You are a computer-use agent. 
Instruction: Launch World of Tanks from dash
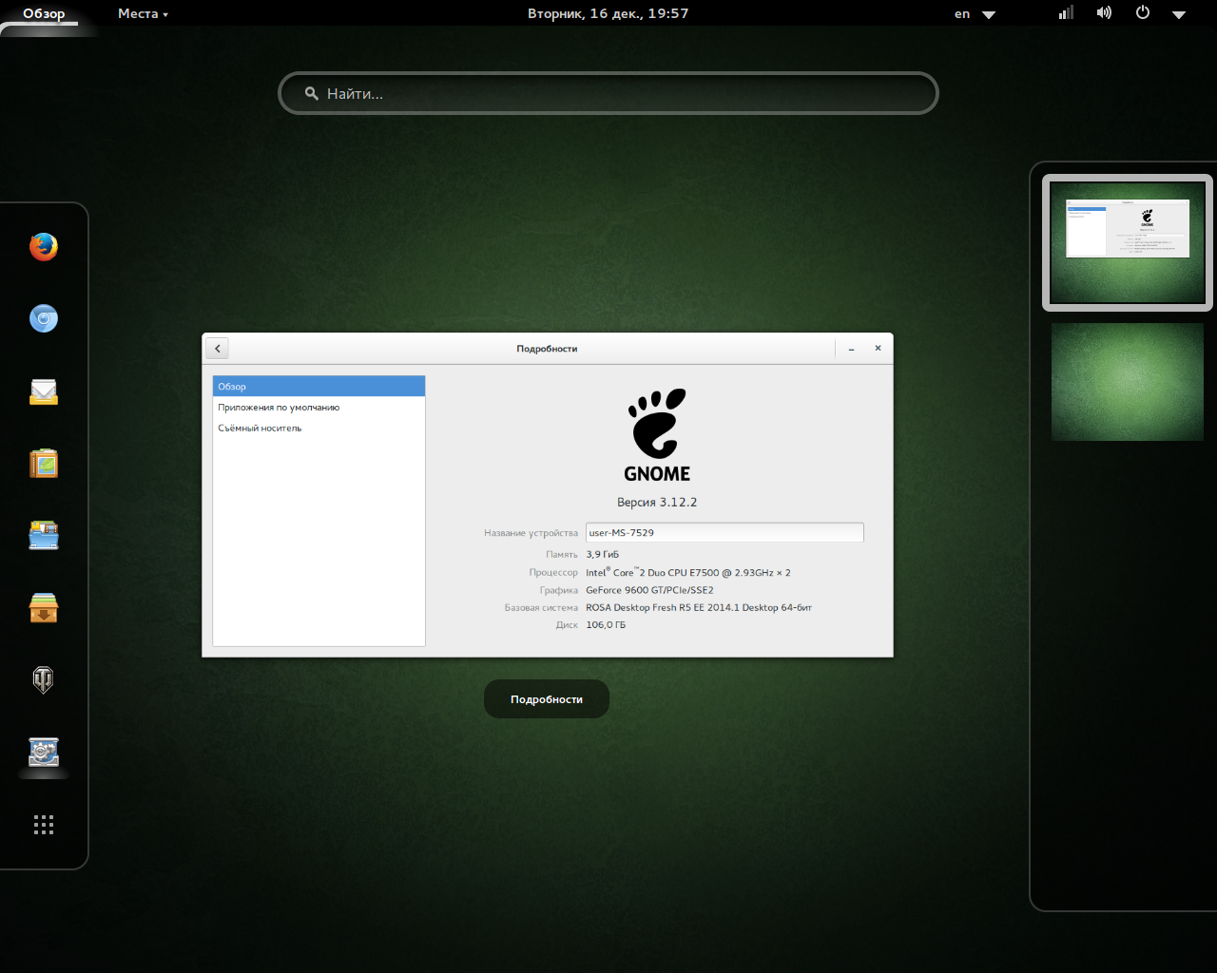pos(44,679)
